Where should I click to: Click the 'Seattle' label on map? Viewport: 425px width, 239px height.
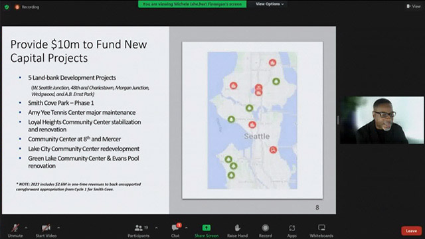coord(257,136)
